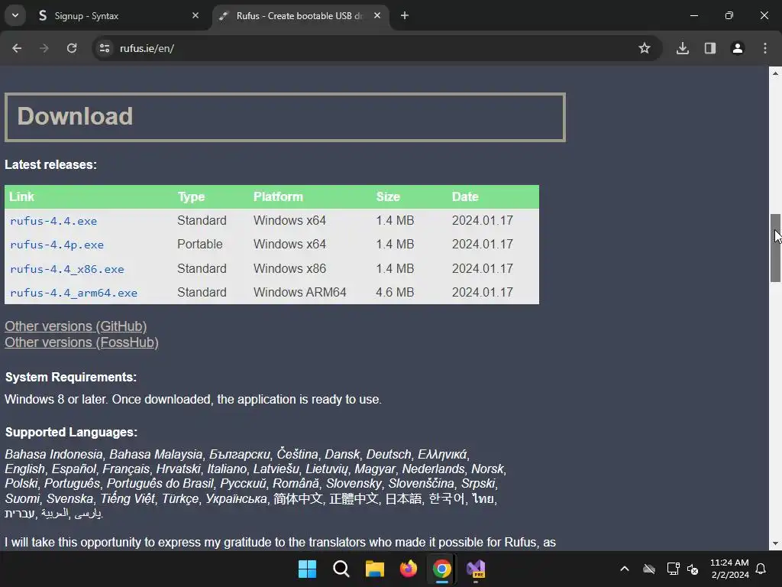Open Other versions (FossHub) link
Screen dimensions: 782x587
(x=82, y=342)
